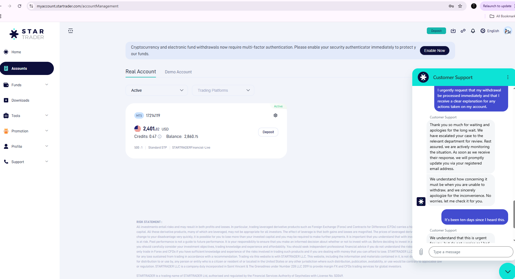Image resolution: width=515 pixels, height=279 pixels.
Task: Click the Downloads icon in sidebar
Action: [6, 100]
